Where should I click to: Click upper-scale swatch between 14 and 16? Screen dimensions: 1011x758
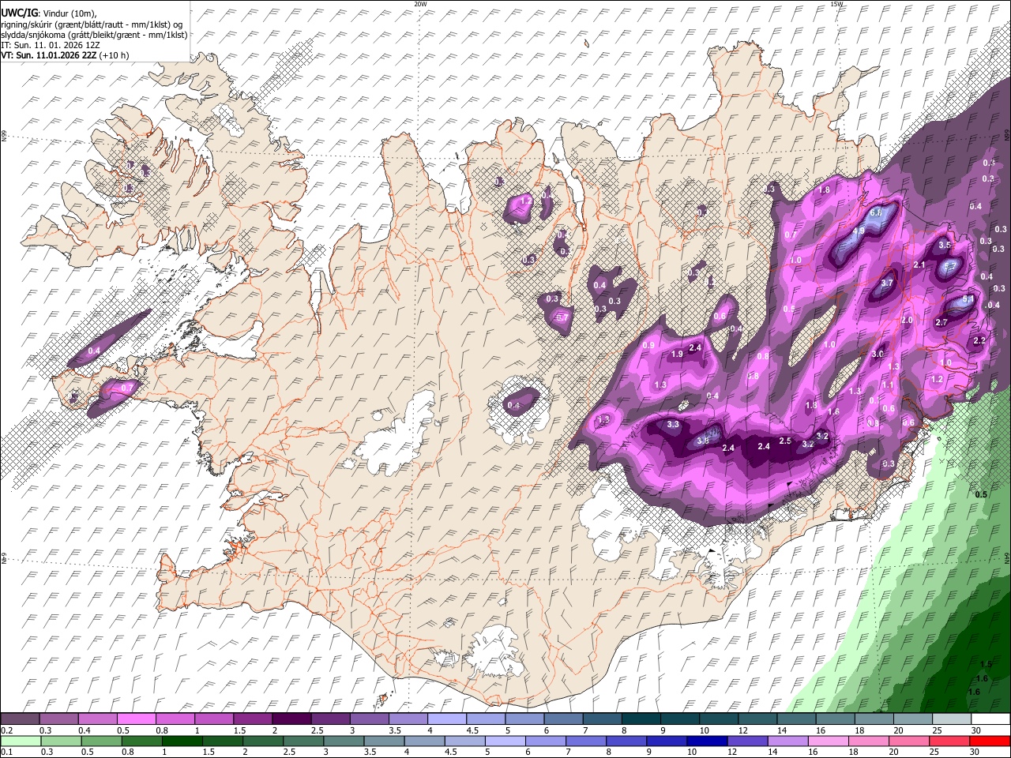(796, 719)
